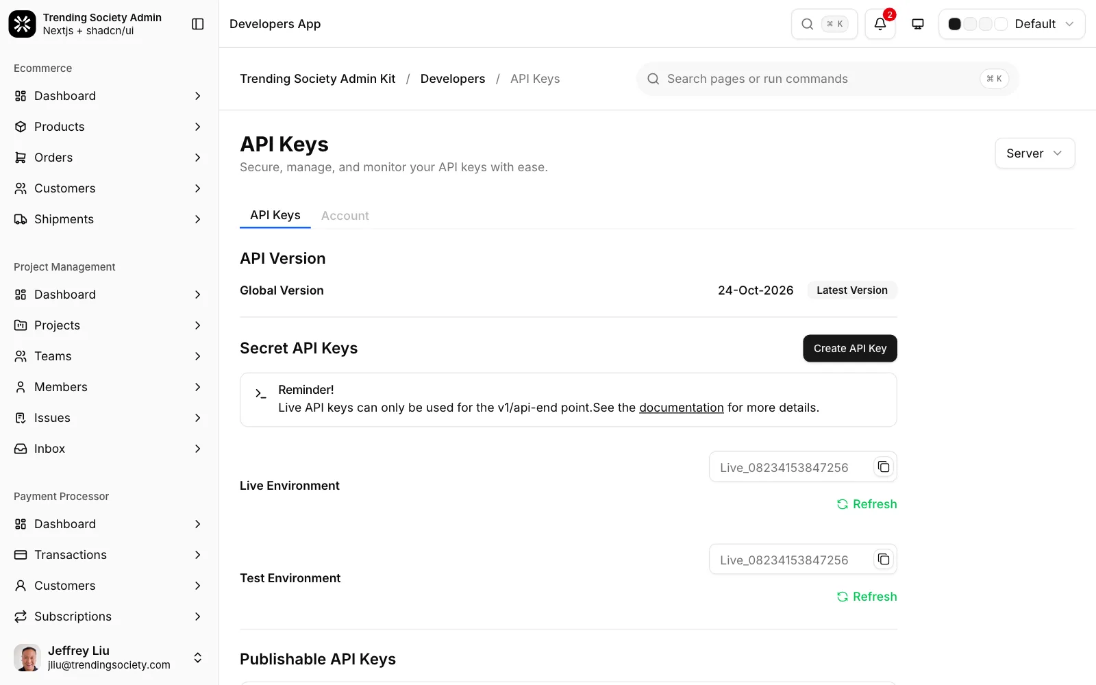Open the top bar search magnifier
Screen dimensions: 1096x685
point(808,24)
